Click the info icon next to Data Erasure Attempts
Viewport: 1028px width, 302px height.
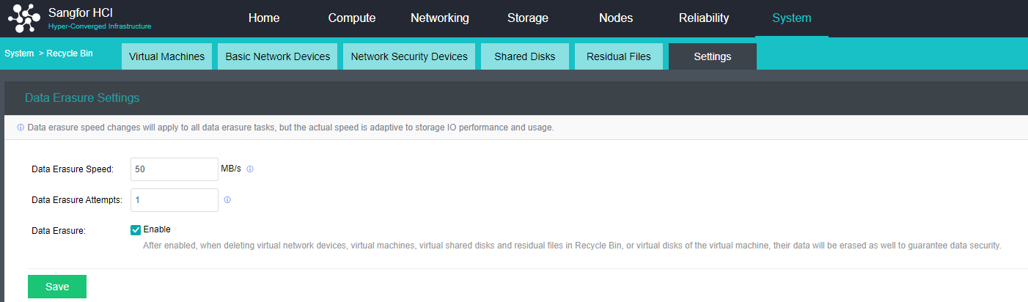click(227, 199)
